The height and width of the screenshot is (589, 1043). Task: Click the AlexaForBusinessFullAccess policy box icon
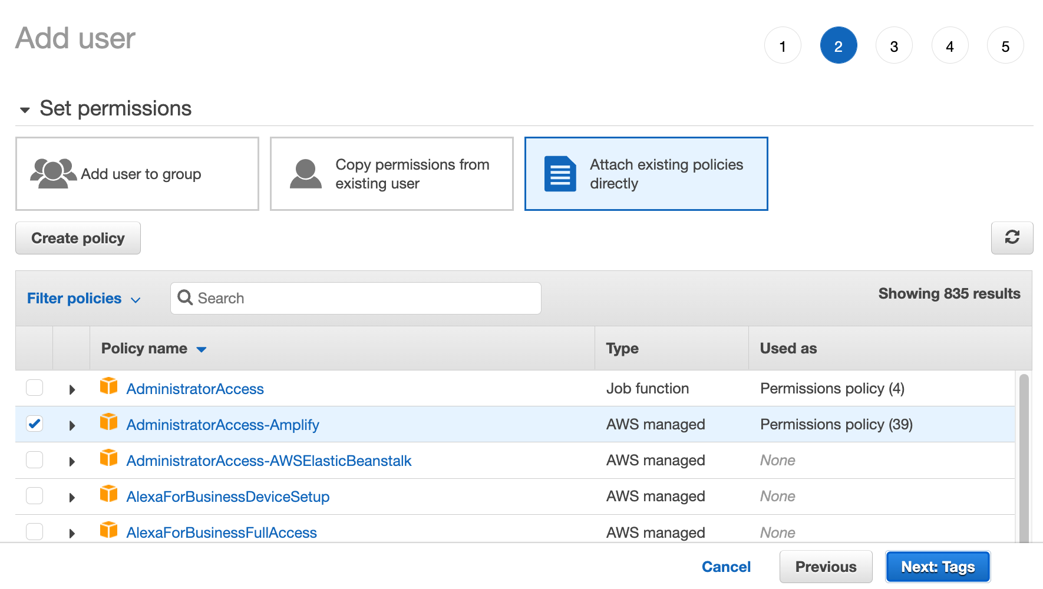tap(109, 530)
